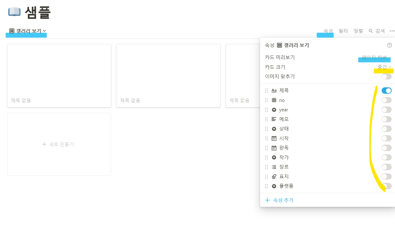The width and height of the screenshot is (395, 232).
Task: Open the 카드 미리보기 페이지 커버 dropdown
Action: coord(374,57)
